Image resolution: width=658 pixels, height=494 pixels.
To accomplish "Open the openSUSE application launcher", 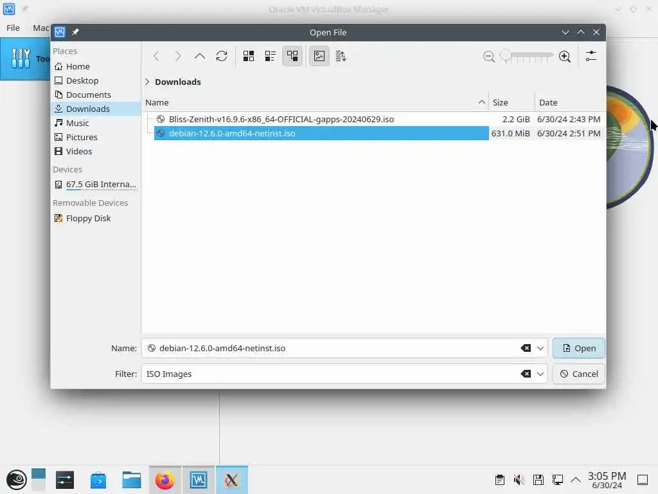I will coord(16,480).
